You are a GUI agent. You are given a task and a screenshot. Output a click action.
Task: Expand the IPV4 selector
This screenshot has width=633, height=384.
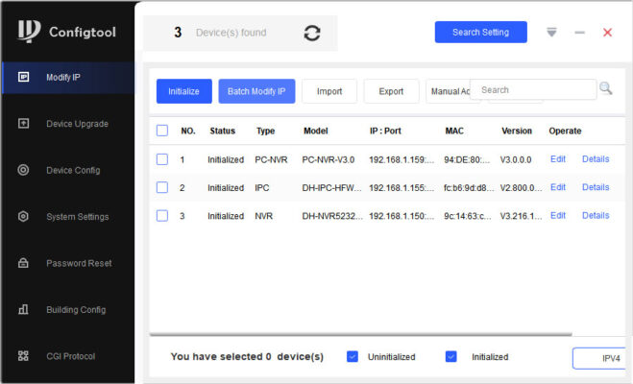point(603,358)
